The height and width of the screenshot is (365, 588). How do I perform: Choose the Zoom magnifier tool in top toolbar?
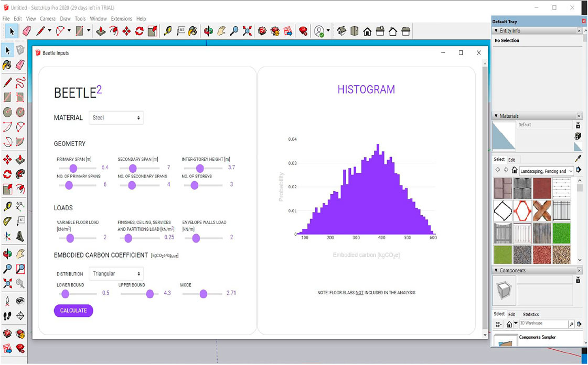pos(234,31)
